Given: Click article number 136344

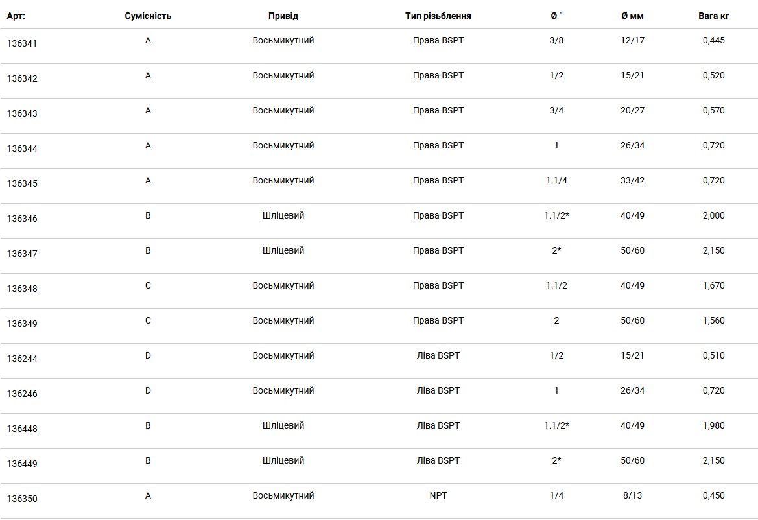Looking at the screenshot, I should [22, 149].
